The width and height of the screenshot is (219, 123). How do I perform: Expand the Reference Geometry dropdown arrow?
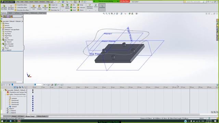point(90,10)
